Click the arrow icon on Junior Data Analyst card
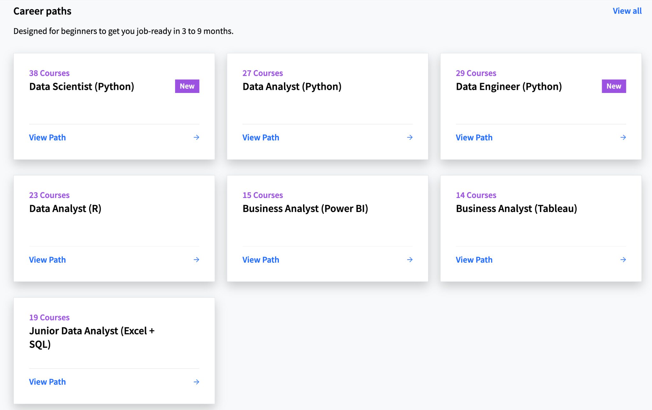 [x=196, y=382]
